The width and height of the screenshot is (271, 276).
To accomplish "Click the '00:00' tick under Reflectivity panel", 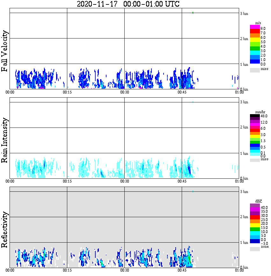I will pyautogui.click(x=10, y=270).
